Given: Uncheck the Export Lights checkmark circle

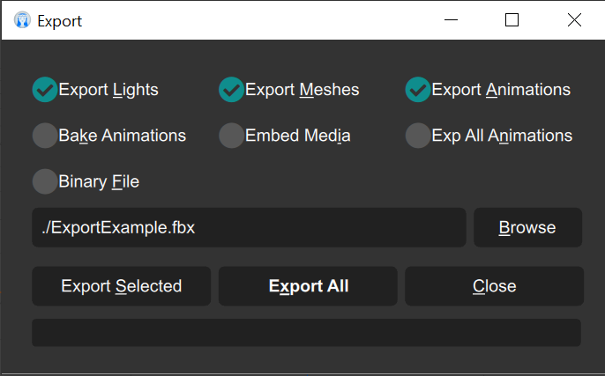Looking at the screenshot, I should coord(45,90).
